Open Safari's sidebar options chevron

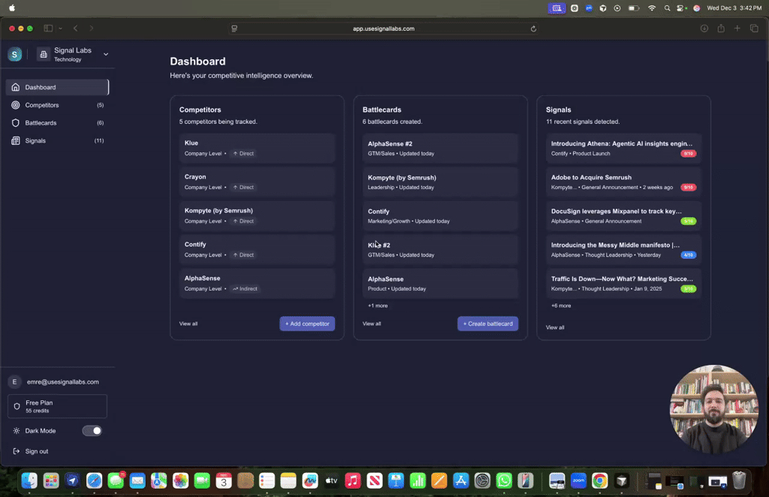[60, 29]
